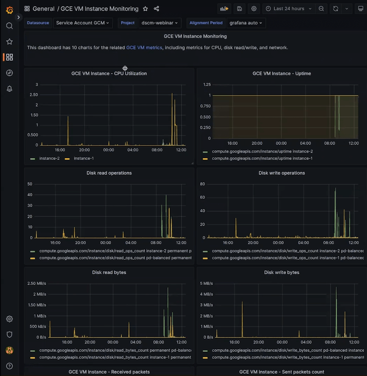Open Uptime panel title menu
The width and height of the screenshot is (367, 376).
[282, 73]
